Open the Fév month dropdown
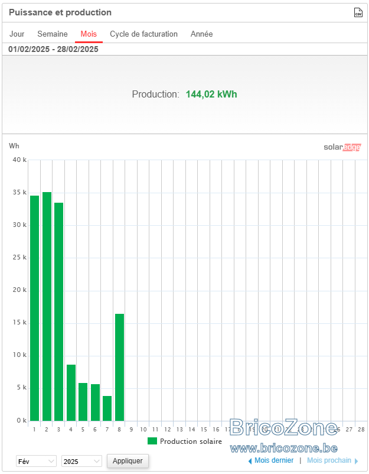Image resolution: width=369 pixels, height=474 pixels. 36,461
